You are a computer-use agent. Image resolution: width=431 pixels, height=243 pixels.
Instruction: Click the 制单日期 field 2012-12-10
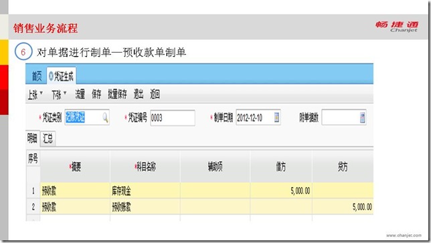click(x=258, y=117)
